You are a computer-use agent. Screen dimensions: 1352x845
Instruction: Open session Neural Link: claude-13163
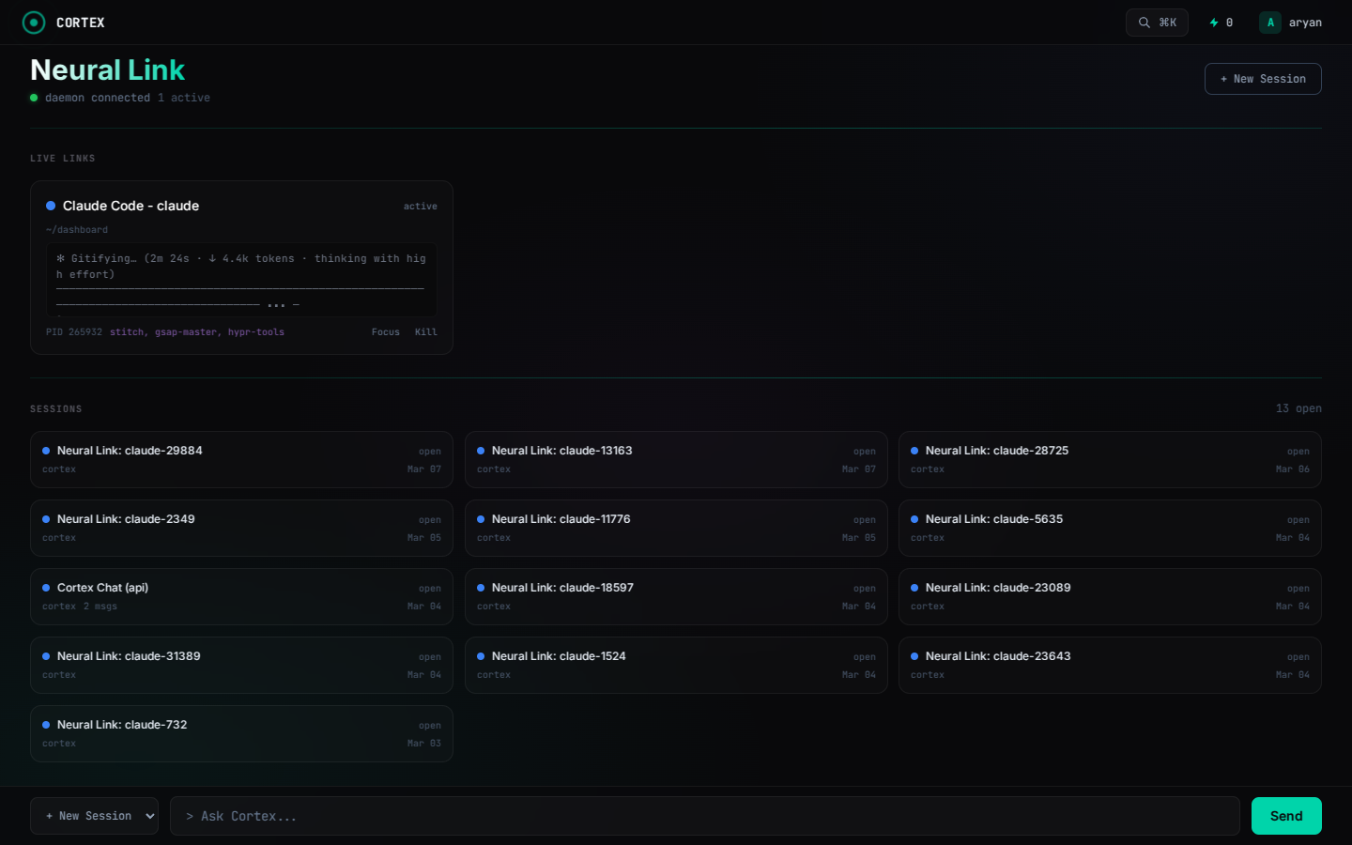tap(676, 459)
